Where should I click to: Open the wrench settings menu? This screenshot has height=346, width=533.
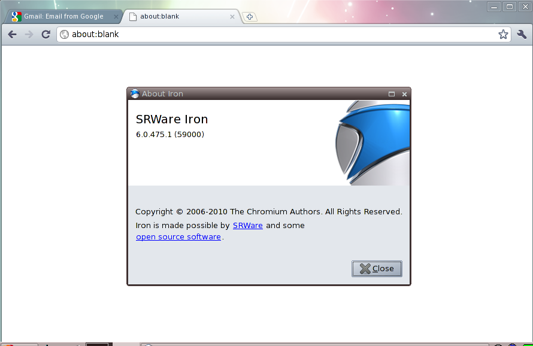point(521,35)
